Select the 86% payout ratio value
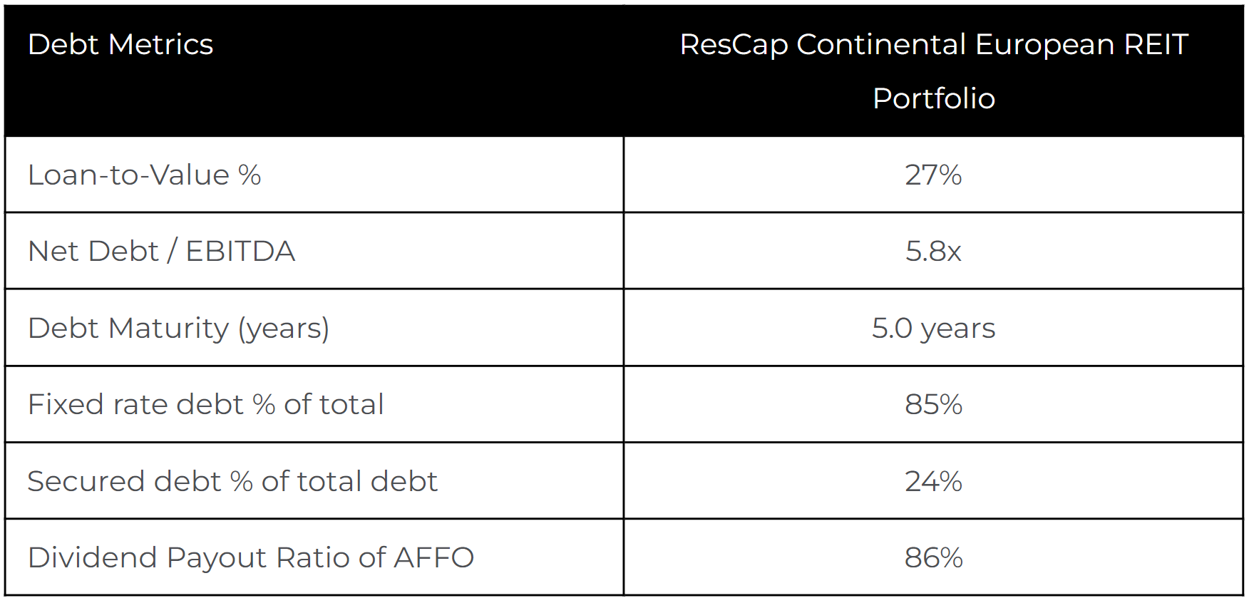 (x=933, y=558)
